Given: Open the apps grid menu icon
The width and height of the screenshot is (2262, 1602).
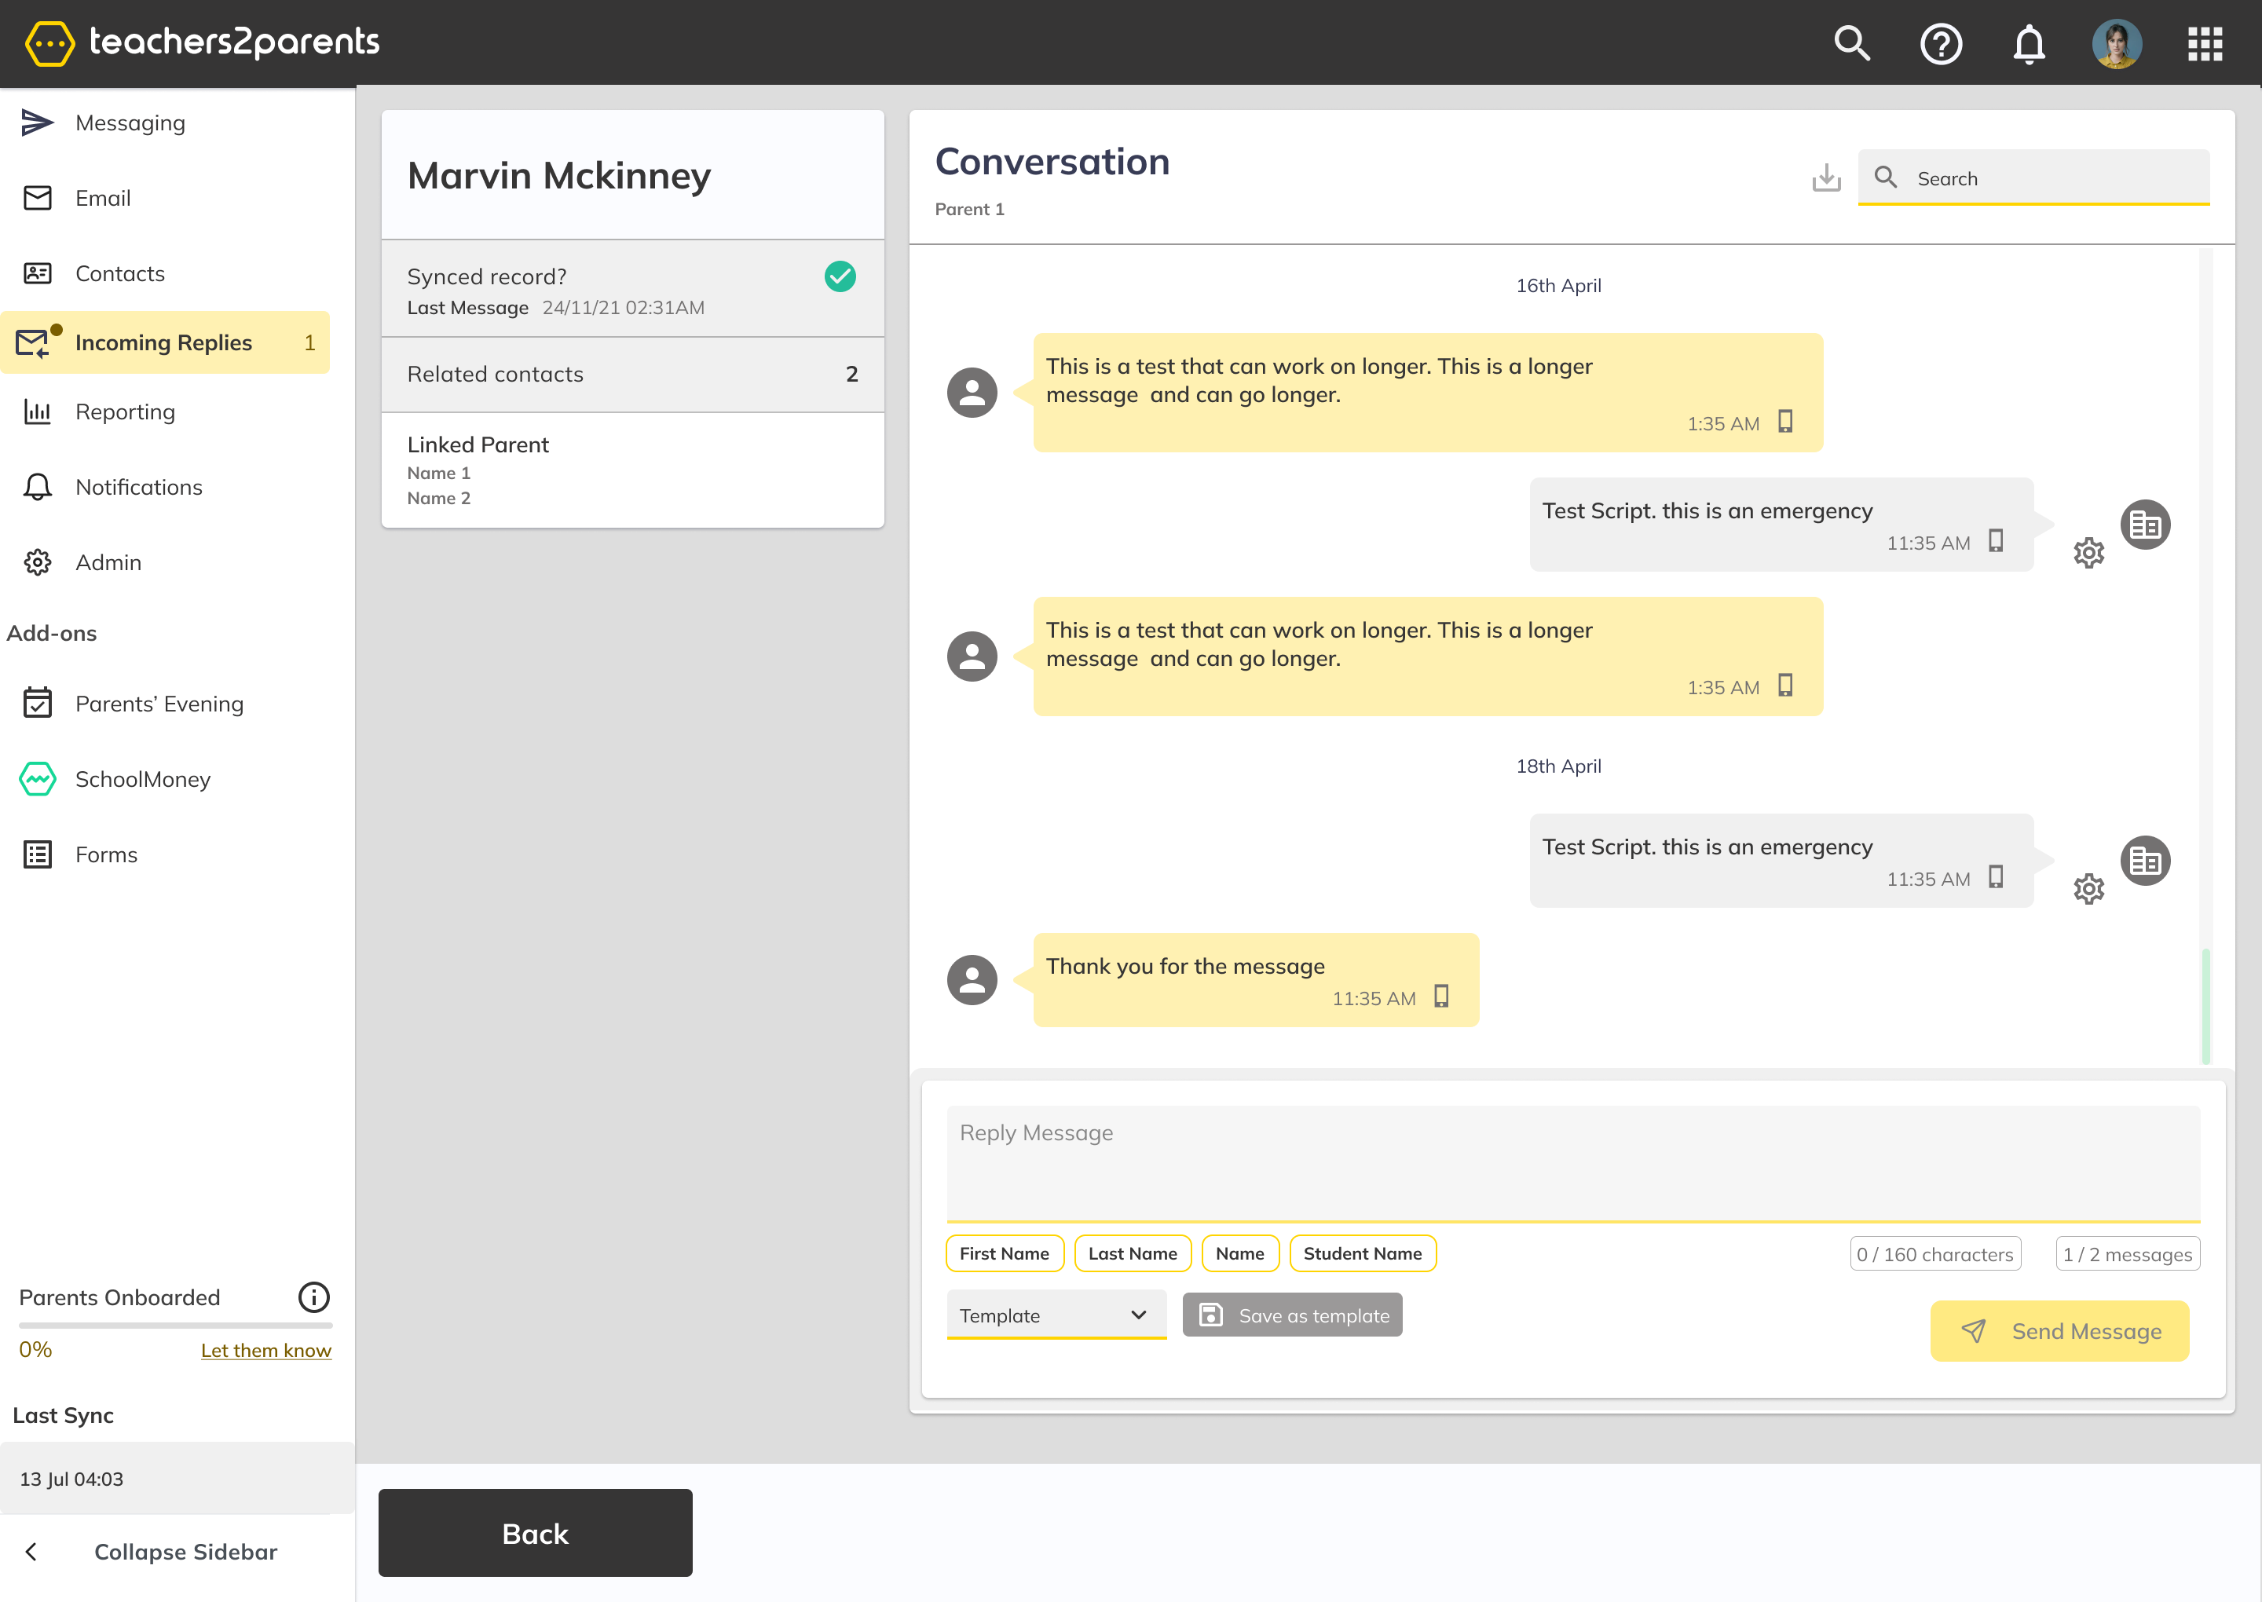Looking at the screenshot, I should 2205,43.
